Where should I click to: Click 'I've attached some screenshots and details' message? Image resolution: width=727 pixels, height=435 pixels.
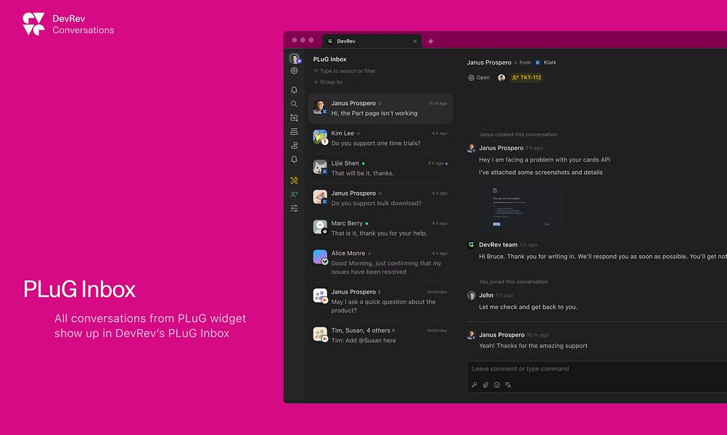click(541, 173)
